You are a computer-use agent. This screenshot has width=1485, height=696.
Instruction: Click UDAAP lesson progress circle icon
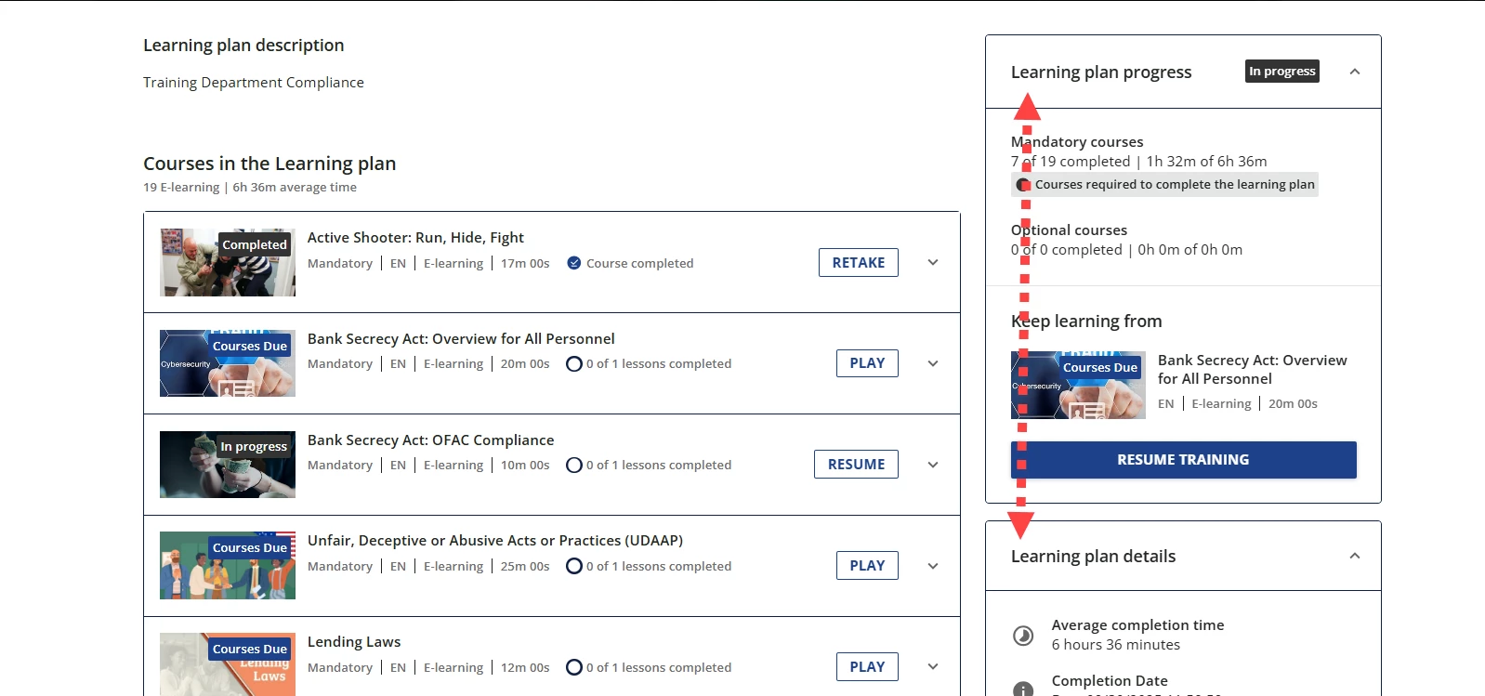click(574, 566)
